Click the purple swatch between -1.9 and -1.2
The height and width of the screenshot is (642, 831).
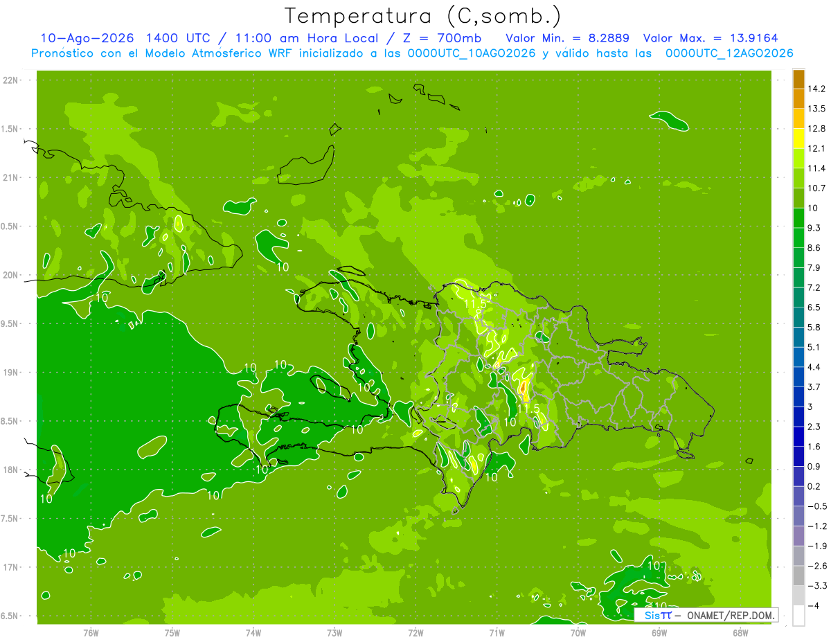click(x=798, y=536)
